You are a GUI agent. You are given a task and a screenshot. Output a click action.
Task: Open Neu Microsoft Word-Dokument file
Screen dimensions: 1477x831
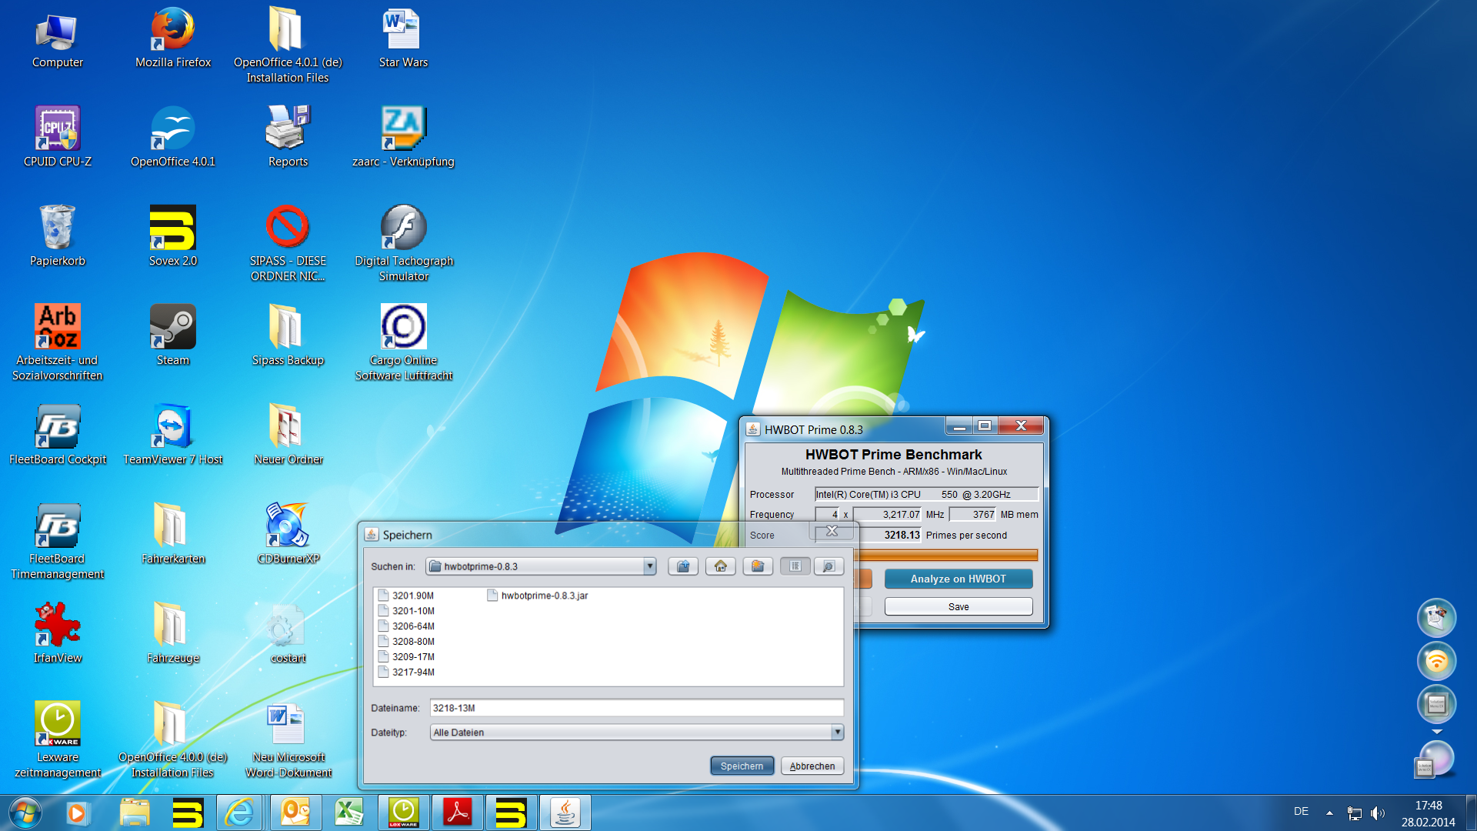(288, 739)
